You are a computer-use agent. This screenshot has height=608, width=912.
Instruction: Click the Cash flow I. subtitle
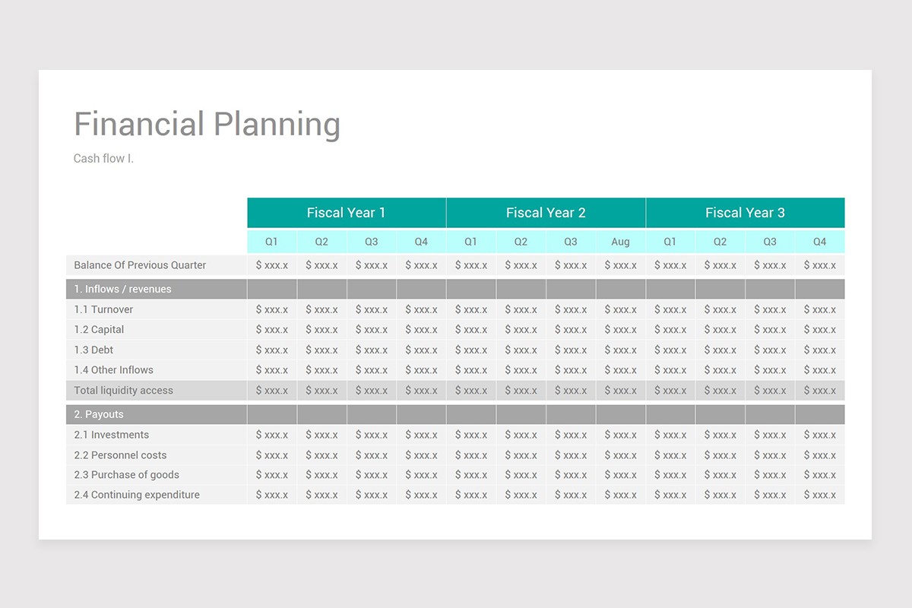pyautogui.click(x=103, y=159)
